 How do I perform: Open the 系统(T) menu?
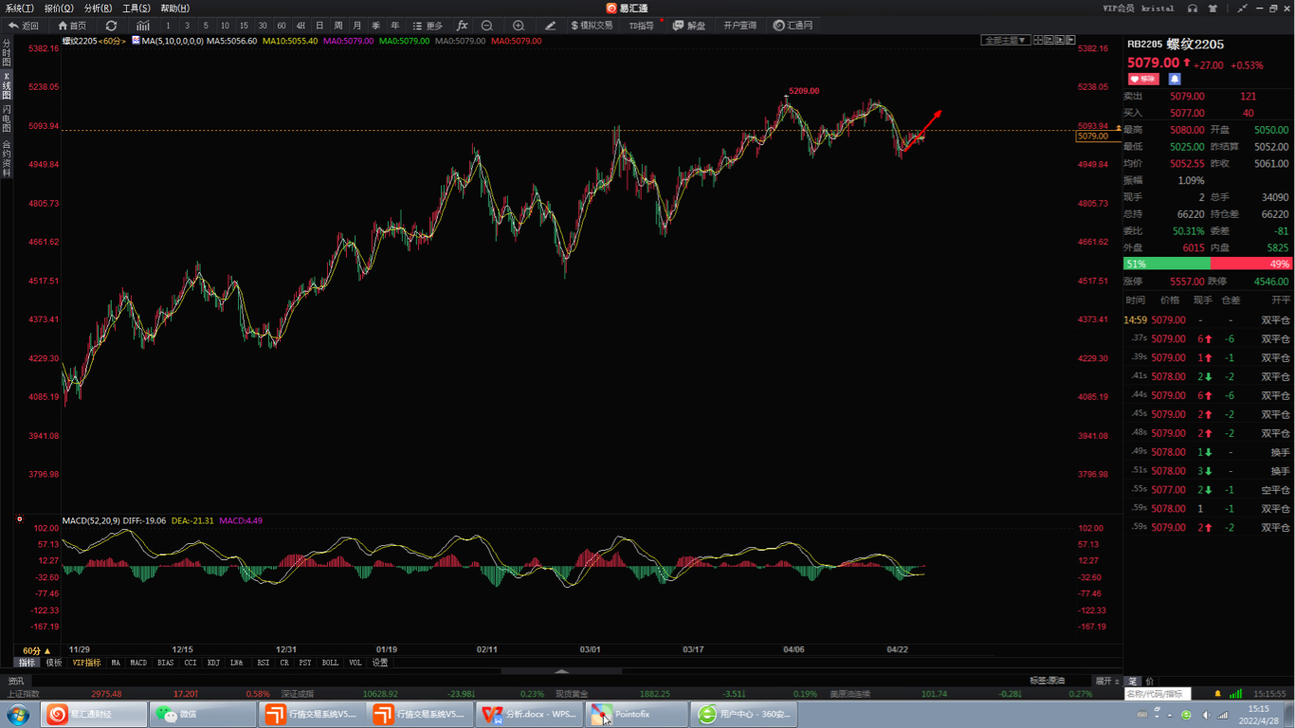pos(20,9)
